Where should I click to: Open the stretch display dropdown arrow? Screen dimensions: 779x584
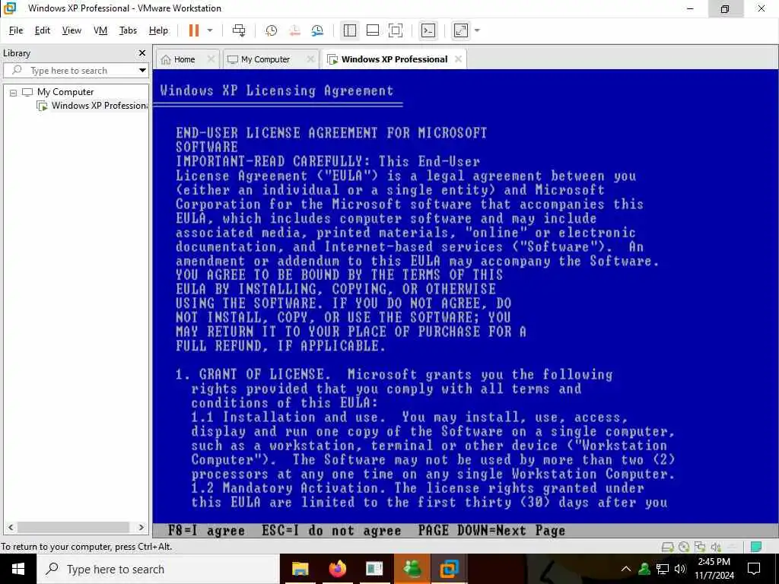pos(477,30)
